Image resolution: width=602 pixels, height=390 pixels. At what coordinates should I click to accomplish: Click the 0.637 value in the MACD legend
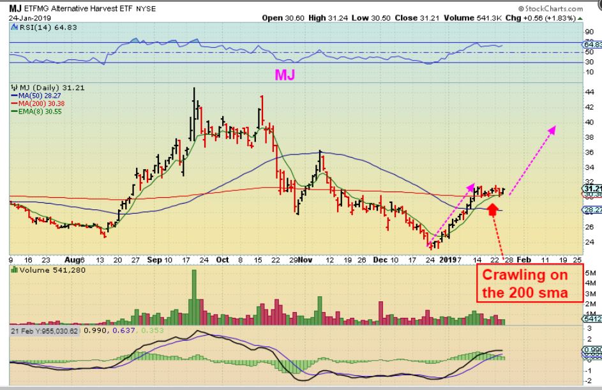coord(124,330)
